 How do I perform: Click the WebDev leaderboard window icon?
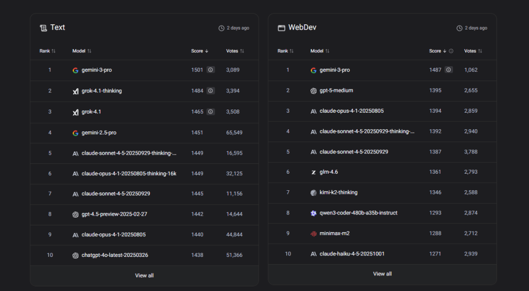(282, 28)
